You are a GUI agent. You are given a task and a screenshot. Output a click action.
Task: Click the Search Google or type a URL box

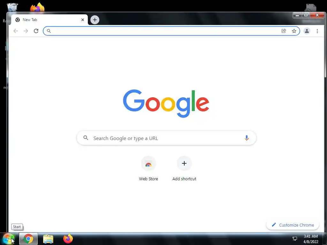coord(166,138)
